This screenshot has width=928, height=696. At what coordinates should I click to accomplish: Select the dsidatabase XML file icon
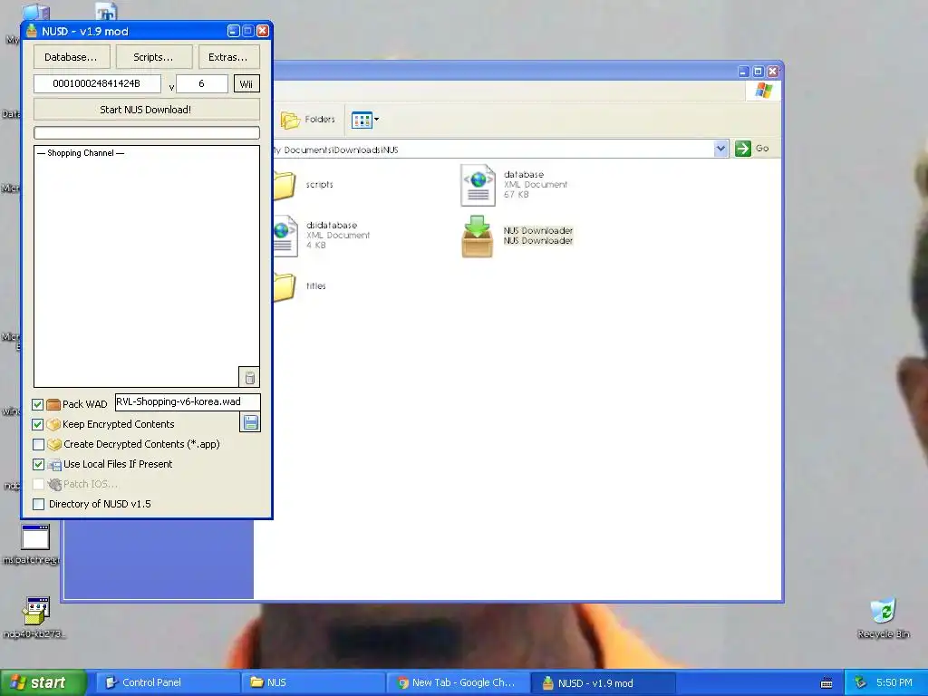pyautogui.click(x=285, y=237)
